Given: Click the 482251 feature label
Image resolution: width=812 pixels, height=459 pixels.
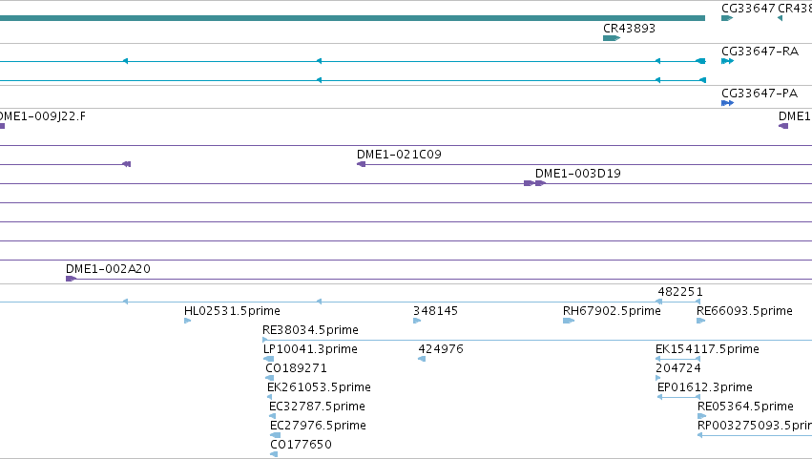Looking at the screenshot, I should pos(680,292).
